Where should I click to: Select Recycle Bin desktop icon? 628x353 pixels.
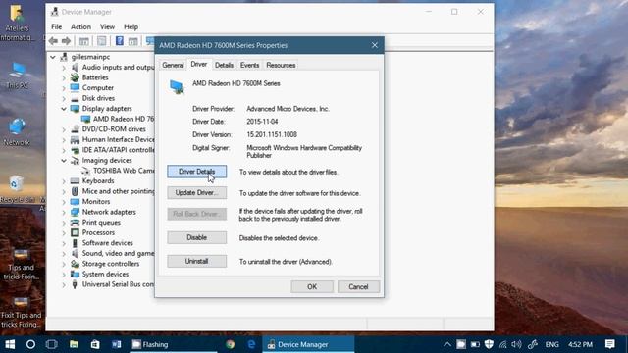click(x=17, y=189)
